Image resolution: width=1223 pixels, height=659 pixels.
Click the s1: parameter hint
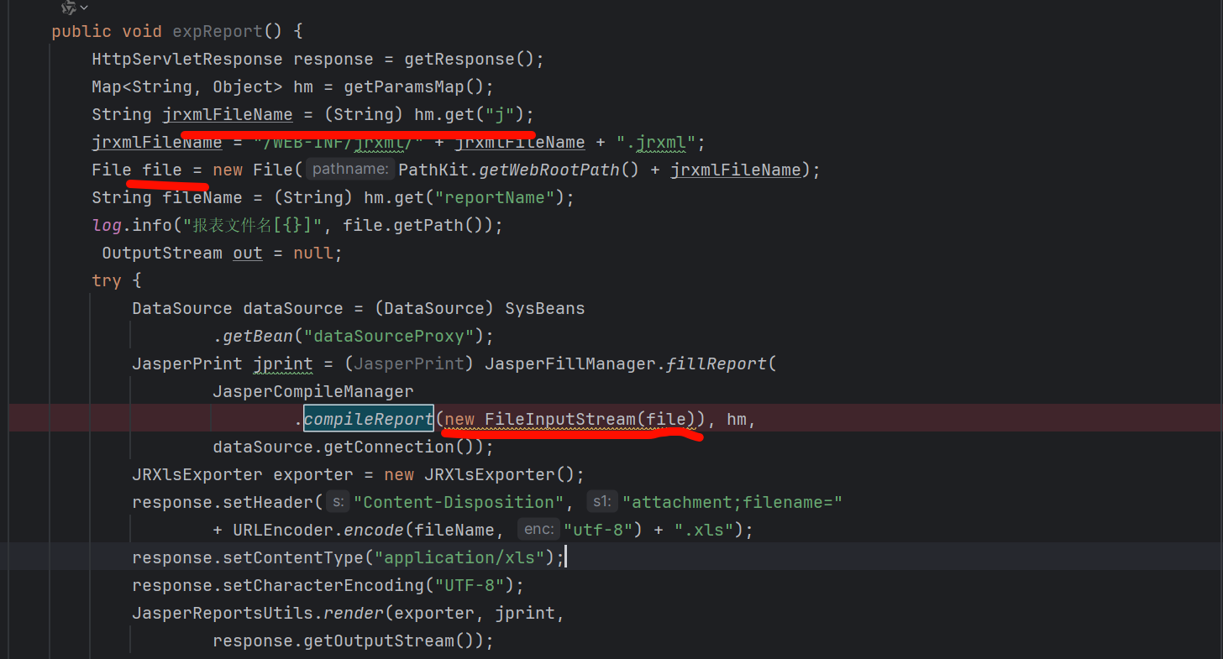pos(601,502)
